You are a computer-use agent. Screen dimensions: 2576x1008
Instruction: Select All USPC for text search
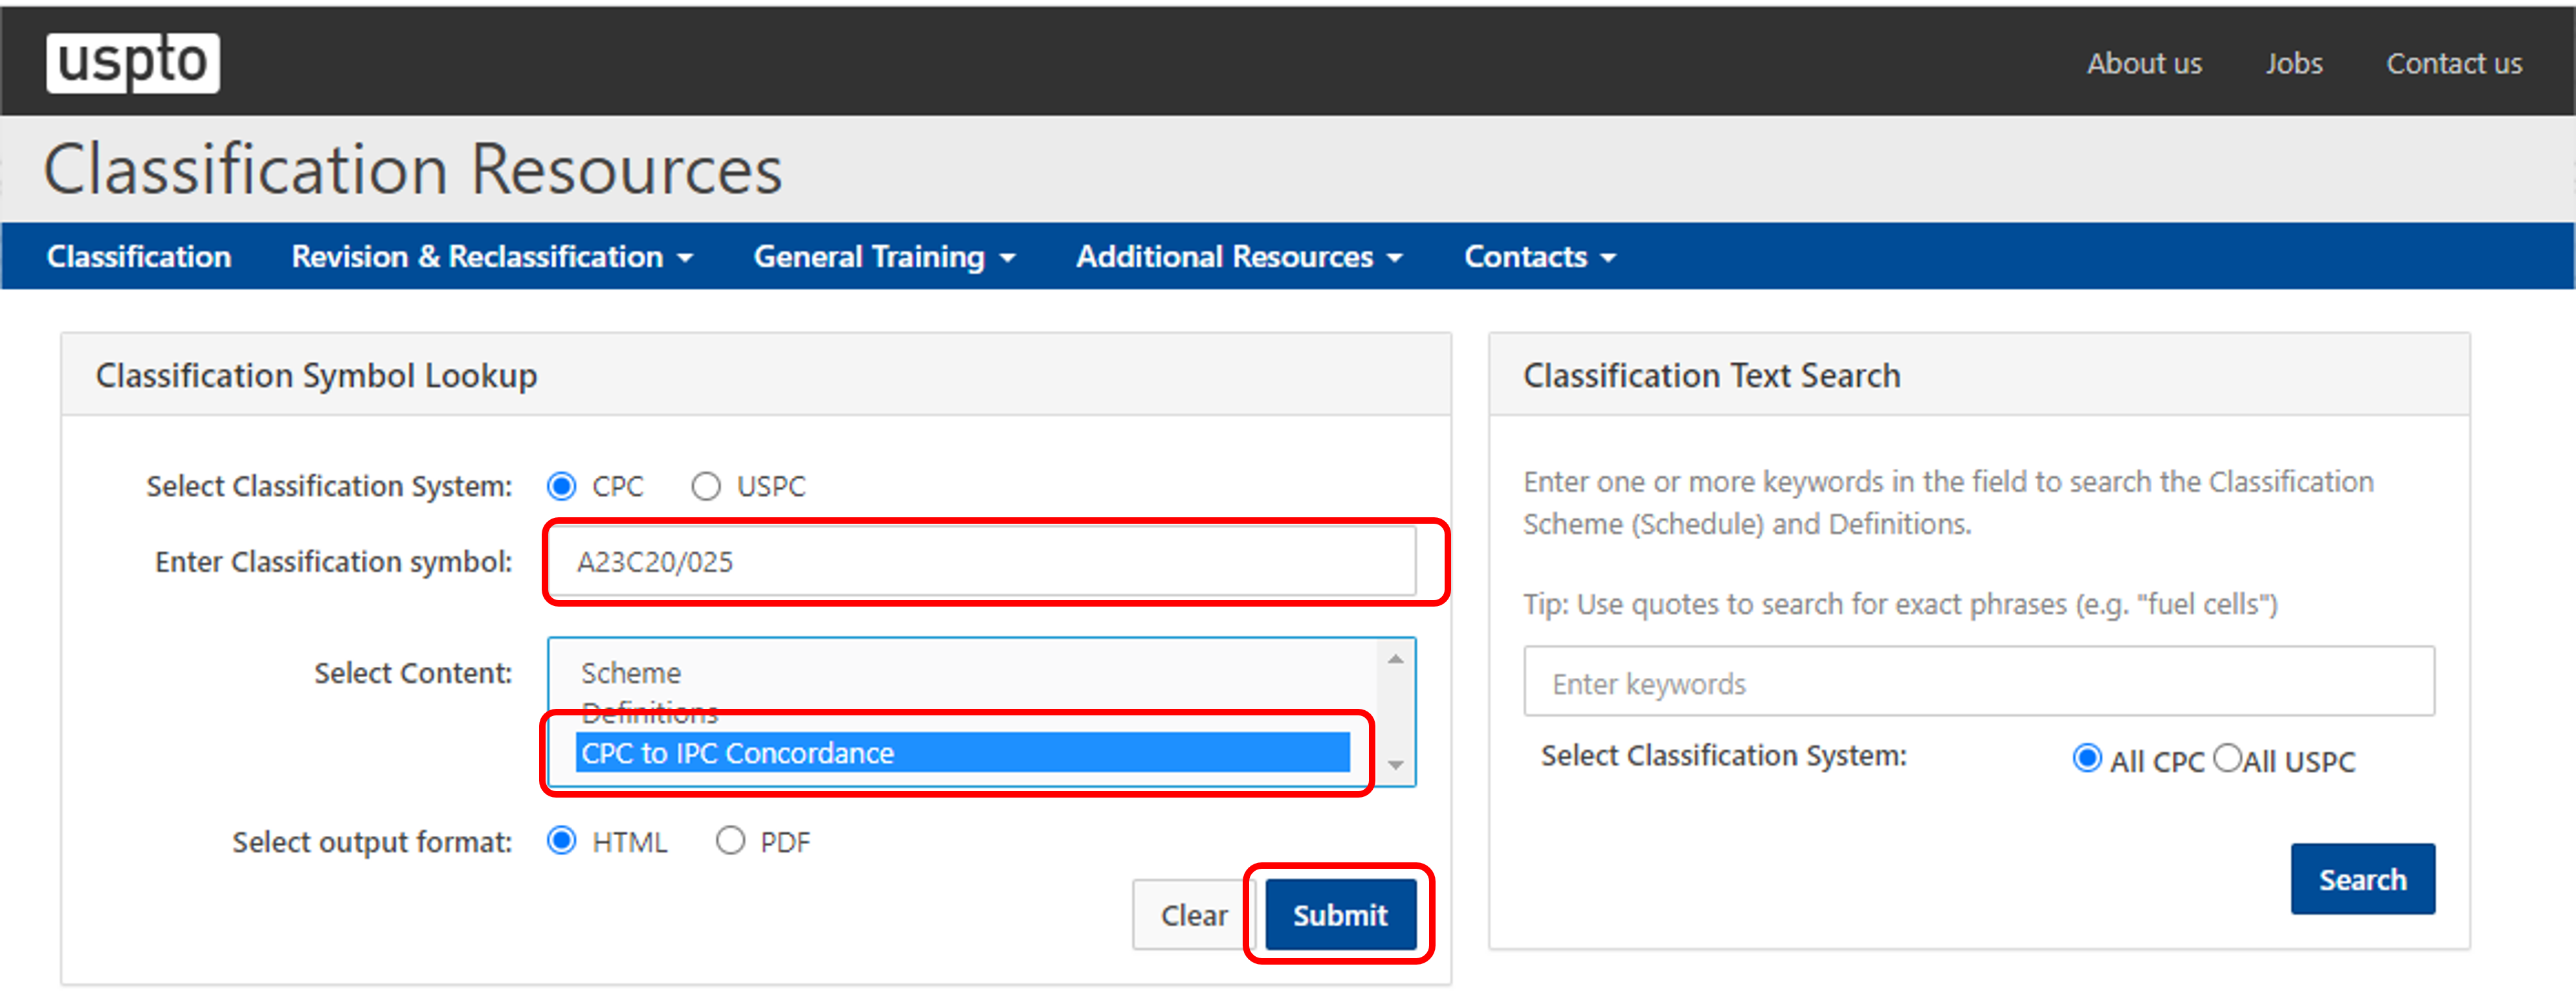2227,759
